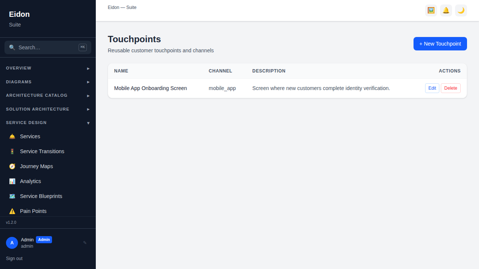Click the identity verification description text
Screen dimensions: 479x269
click(321, 88)
